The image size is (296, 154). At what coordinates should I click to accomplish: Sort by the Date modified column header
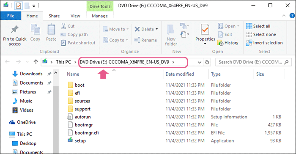coord(180,74)
